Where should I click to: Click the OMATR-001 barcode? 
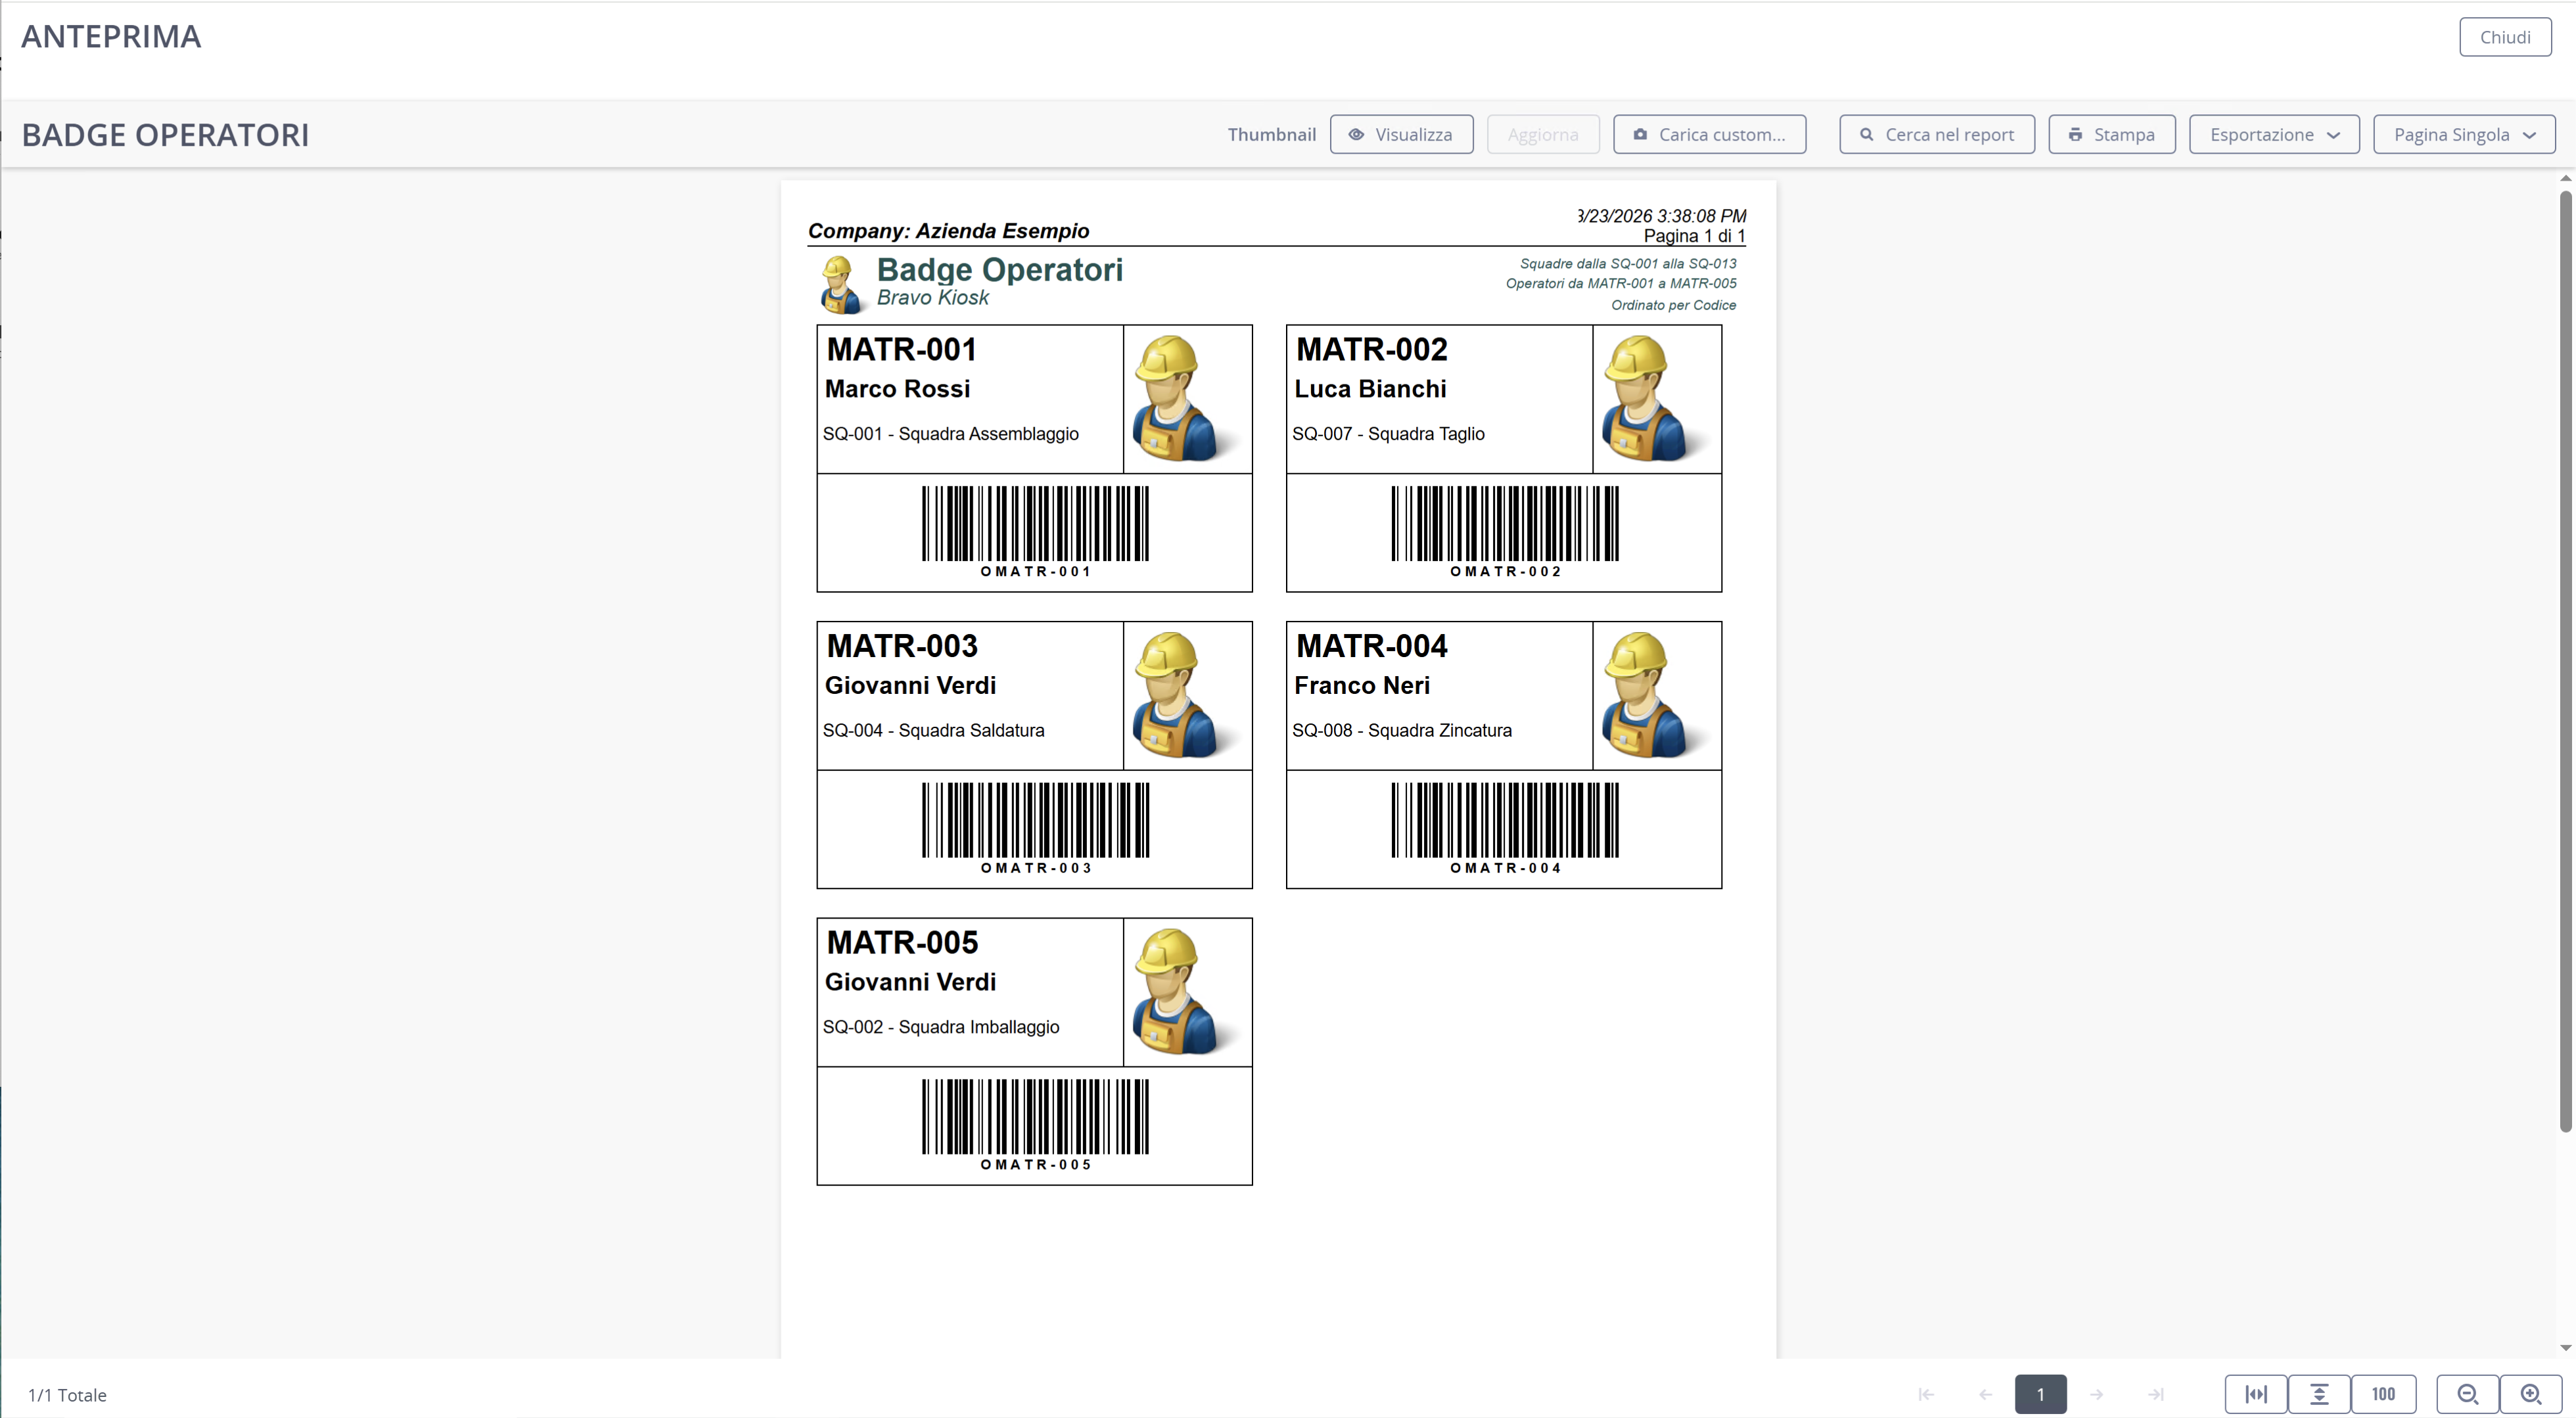[x=1035, y=524]
